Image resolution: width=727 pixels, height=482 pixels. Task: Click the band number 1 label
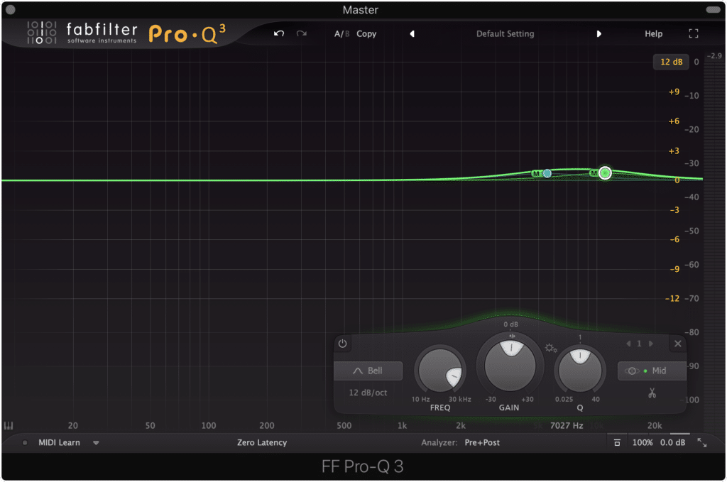pyautogui.click(x=640, y=344)
